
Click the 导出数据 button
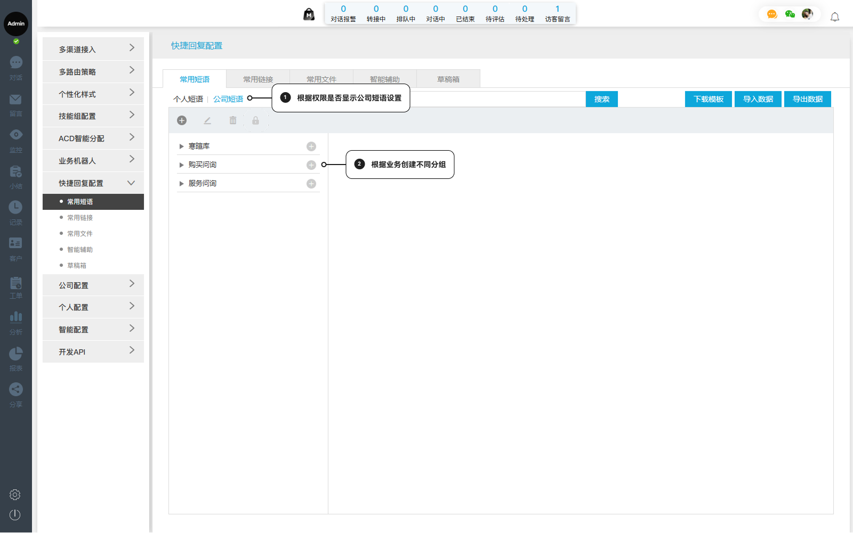point(807,99)
